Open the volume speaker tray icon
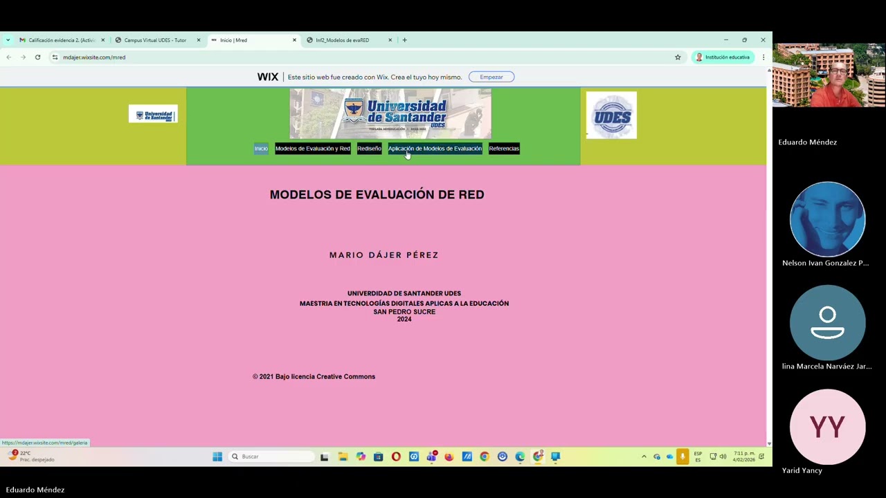This screenshot has width=886, height=498. 723,456
